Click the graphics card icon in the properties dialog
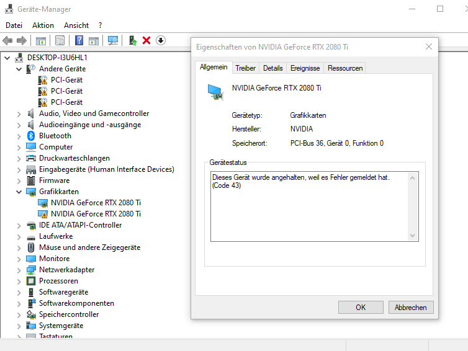468x351 pixels. click(x=215, y=92)
